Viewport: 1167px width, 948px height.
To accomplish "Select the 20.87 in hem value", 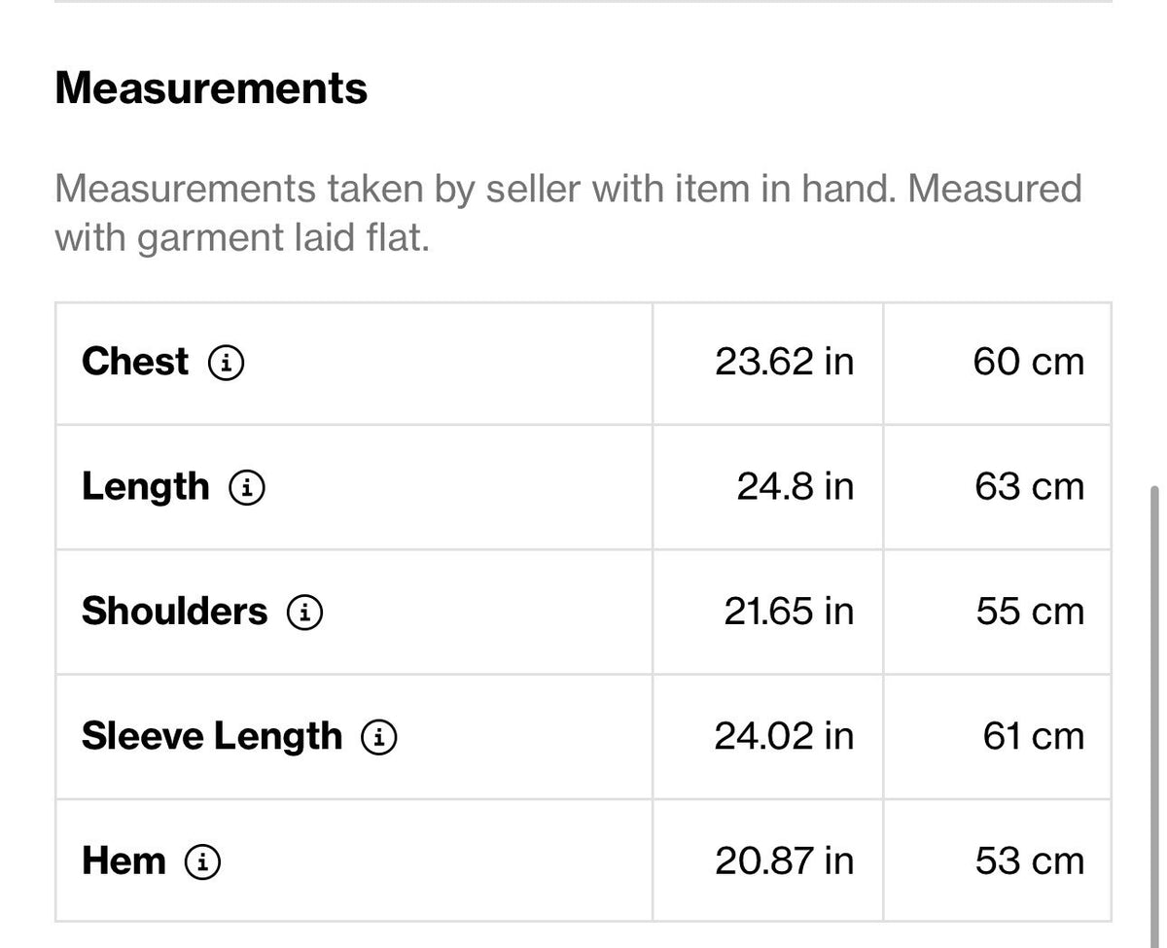I will 785,861.
